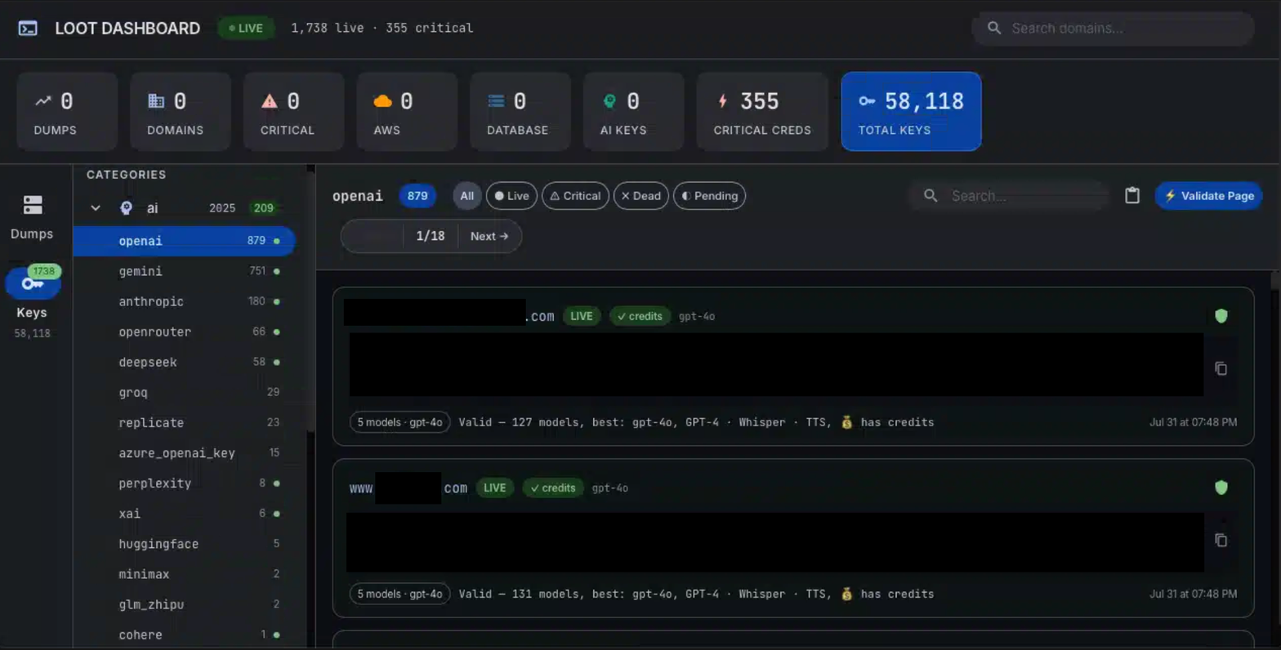Click the key icon on Total Keys card

(x=867, y=101)
